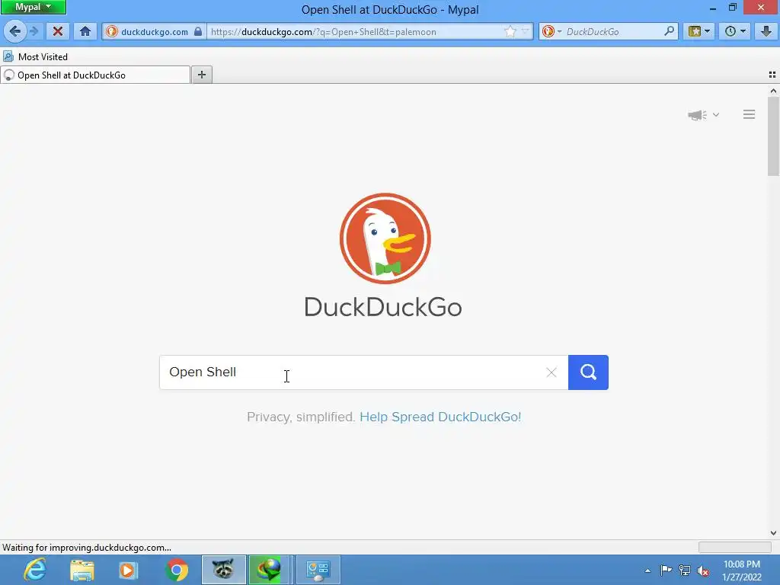
Task: Click the vertical scrollbar thumb
Action: [773, 136]
